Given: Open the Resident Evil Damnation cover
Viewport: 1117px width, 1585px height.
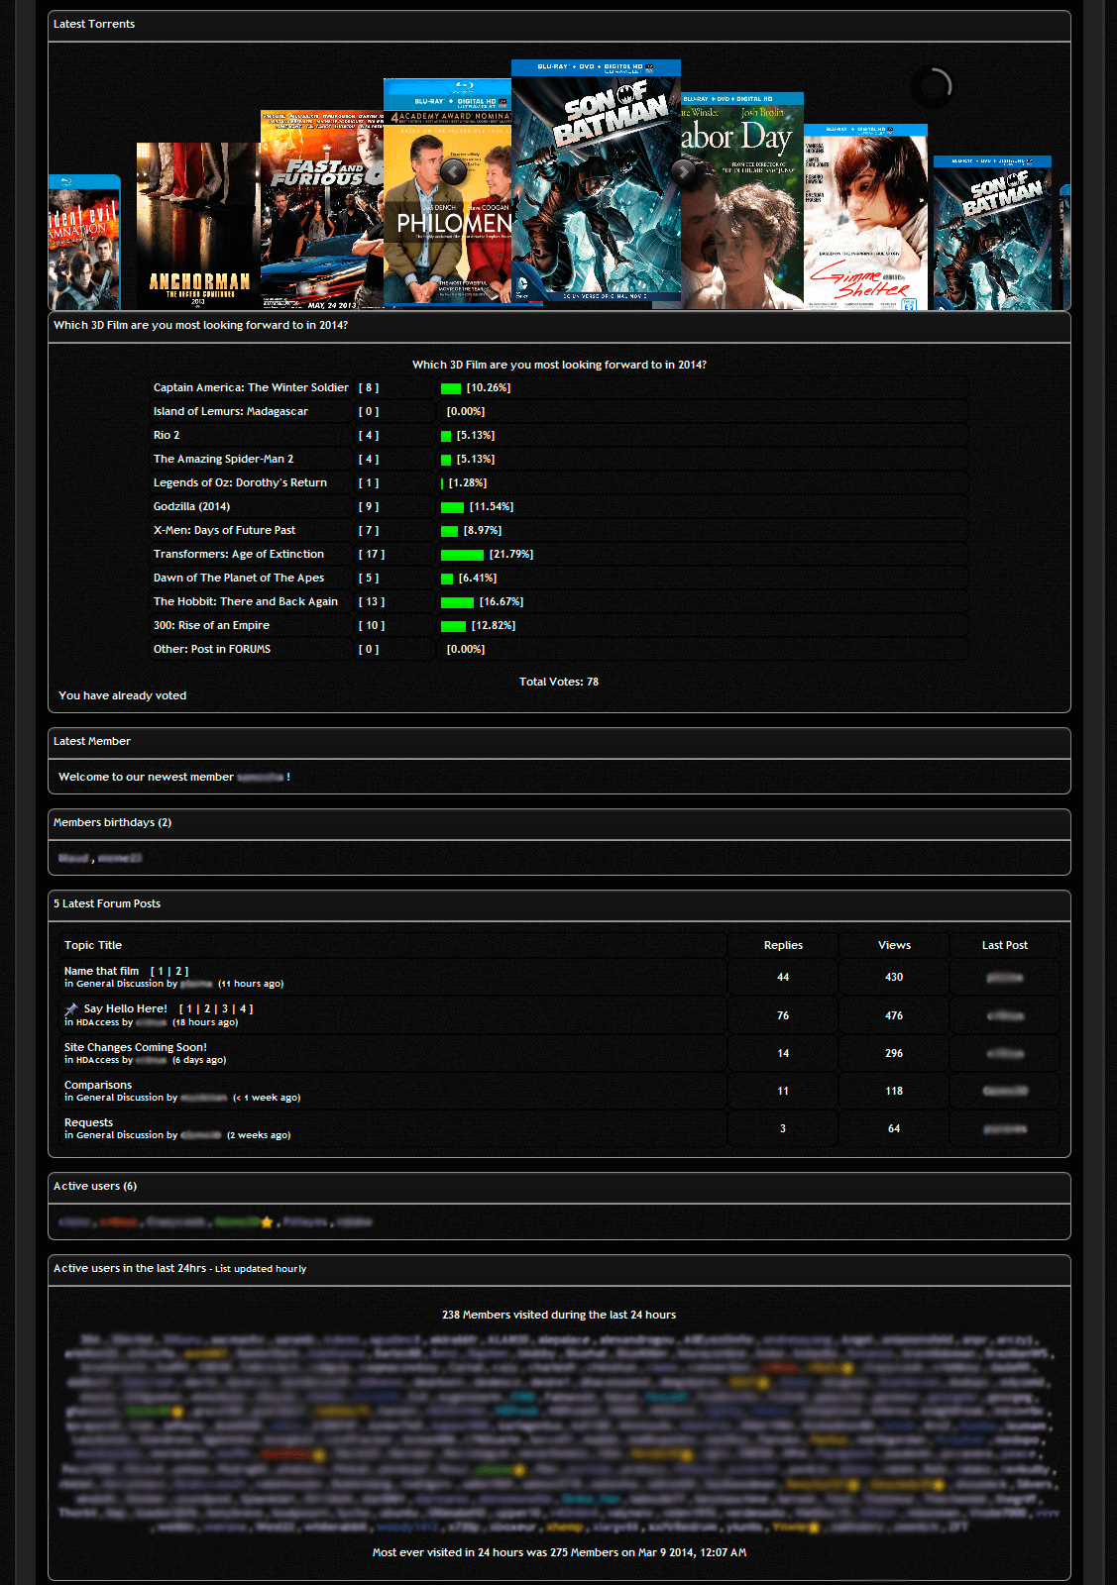Looking at the screenshot, I should coord(84,243).
